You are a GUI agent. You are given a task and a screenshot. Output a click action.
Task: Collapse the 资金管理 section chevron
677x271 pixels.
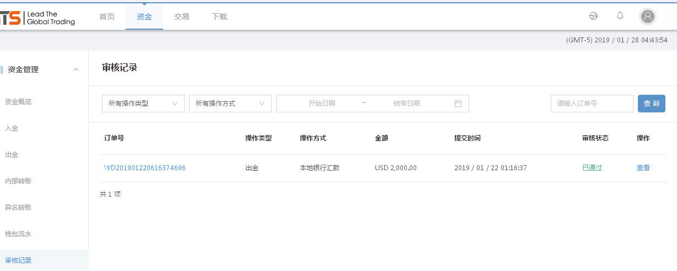[x=76, y=69]
